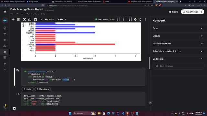The width and height of the screenshot is (207, 116).
Task: Open the Edit menu
Action: (x=17, y=14)
